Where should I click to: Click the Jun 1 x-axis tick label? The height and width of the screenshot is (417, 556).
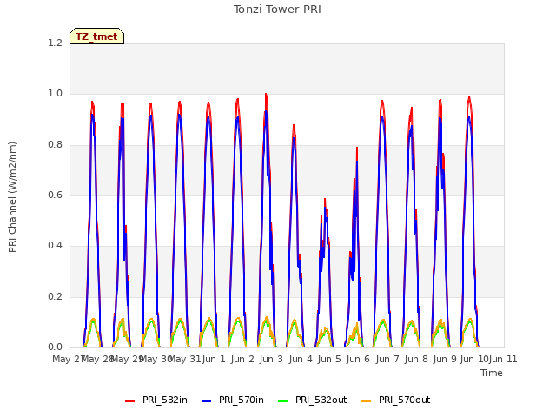click(x=214, y=359)
